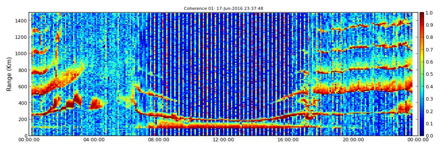
Task: Click the 200 range tick label
Action: click(x=23, y=120)
